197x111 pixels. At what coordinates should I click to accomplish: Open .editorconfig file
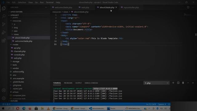click(18, 72)
